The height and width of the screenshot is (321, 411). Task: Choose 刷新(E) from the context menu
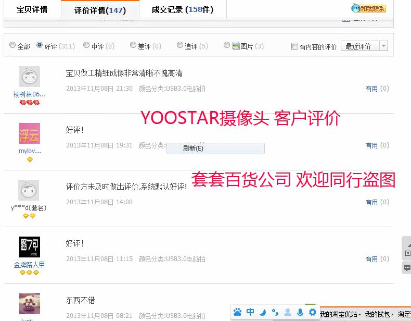(215, 149)
